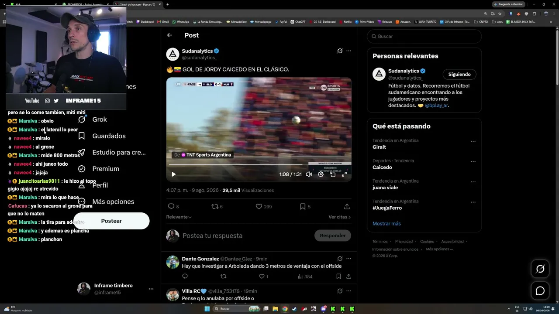Open Grok action on Dante Gonzalez's reply

[x=340, y=259]
